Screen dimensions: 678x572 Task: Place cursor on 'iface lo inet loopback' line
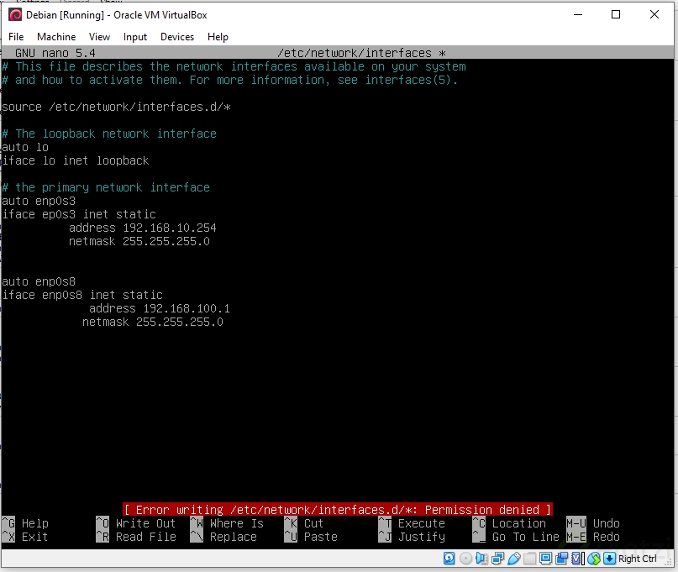pyautogui.click(x=76, y=160)
